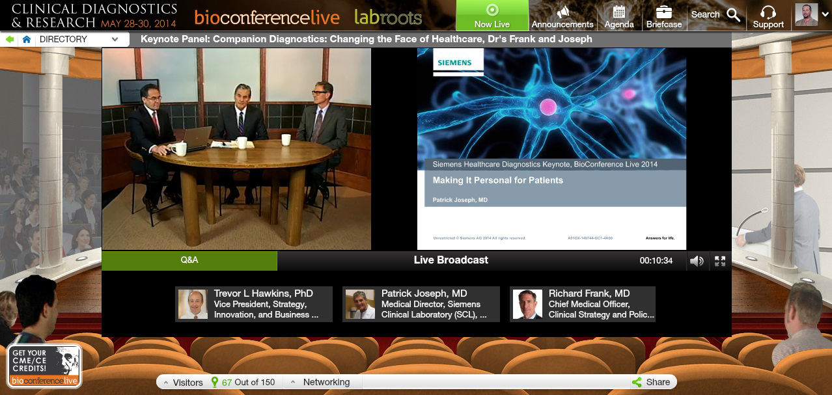Click the Announcements megaphone icon
Viewport: 832px width, 395px height.
tap(563, 11)
